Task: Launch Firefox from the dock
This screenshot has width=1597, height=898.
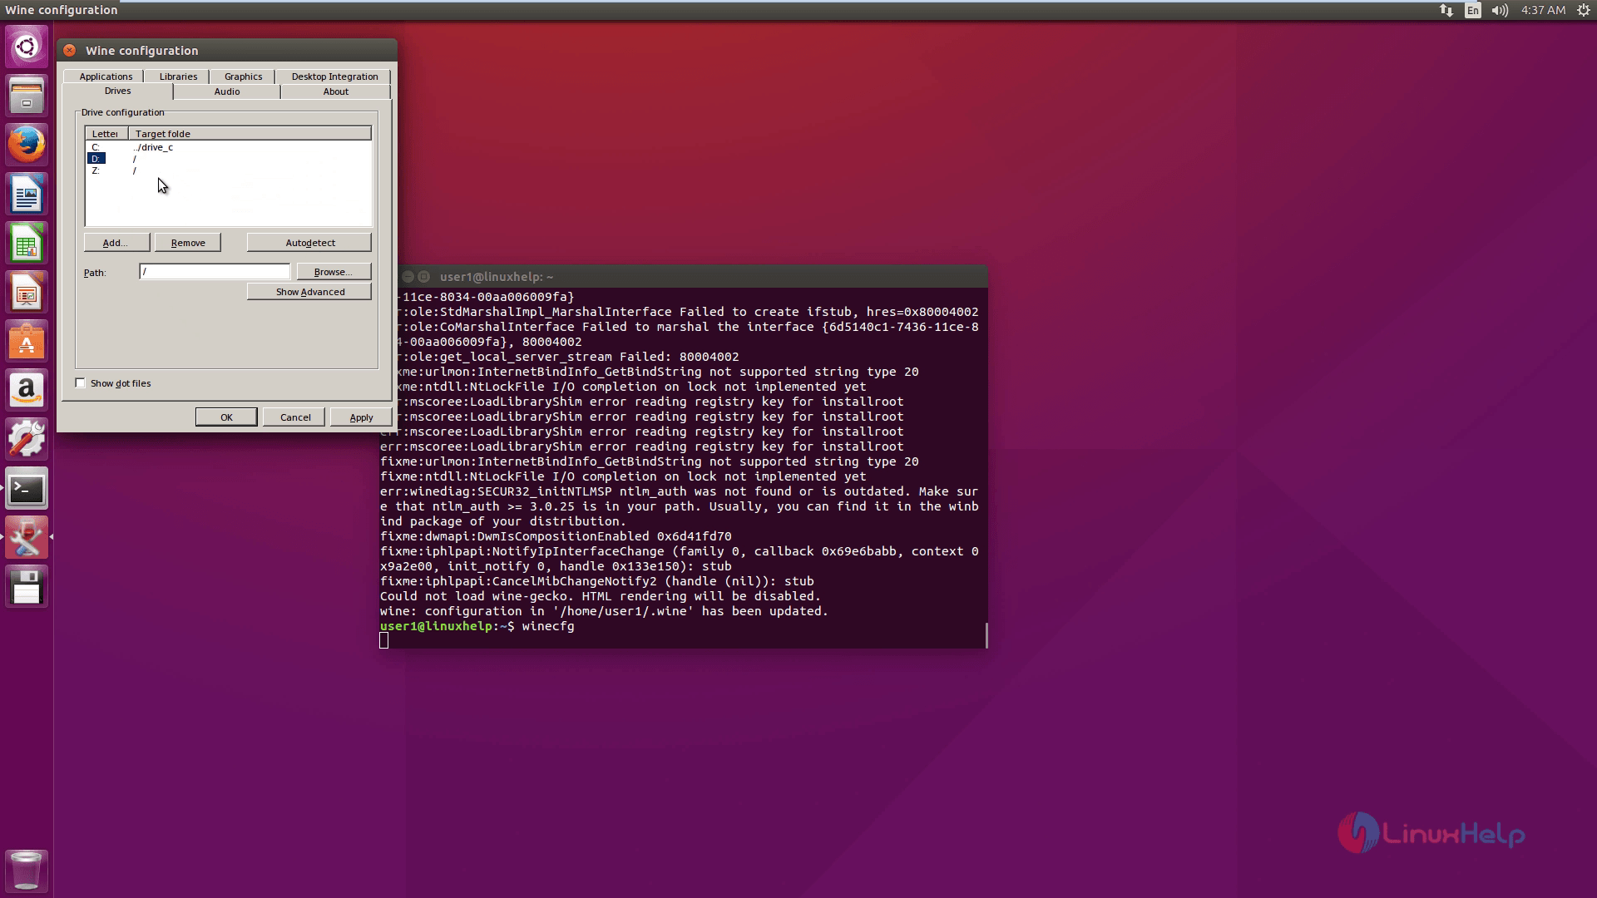Action: [x=27, y=145]
